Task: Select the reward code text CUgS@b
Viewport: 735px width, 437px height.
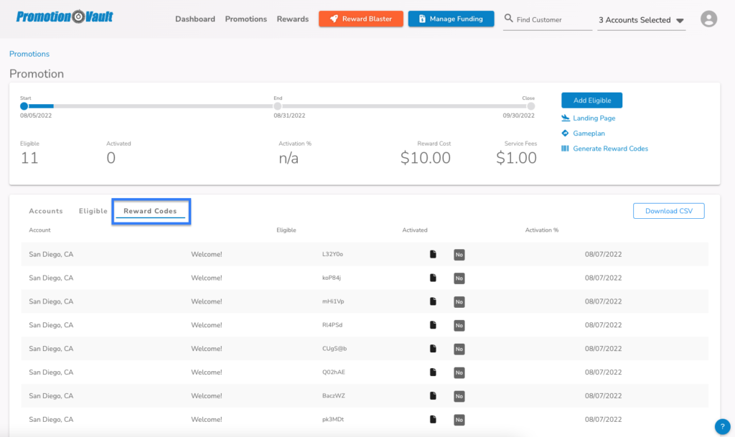Action: (334, 349)
